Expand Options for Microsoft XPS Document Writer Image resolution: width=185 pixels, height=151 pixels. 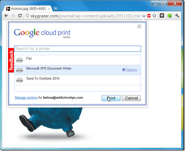pyautogui.click(x=130, y=70)
